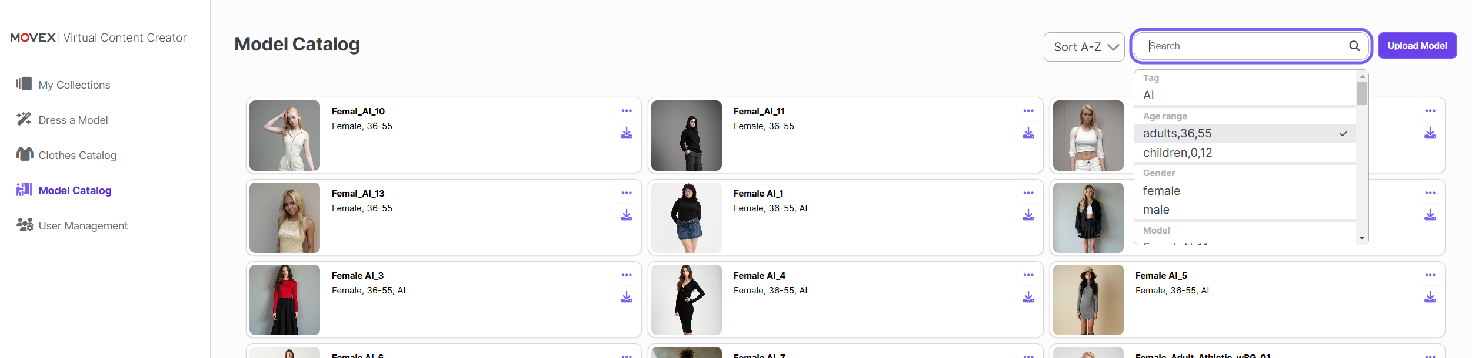Viewport: 1472px width, 358px height.
Task: Select the AI tag filter option
Action: [1245, 95]
